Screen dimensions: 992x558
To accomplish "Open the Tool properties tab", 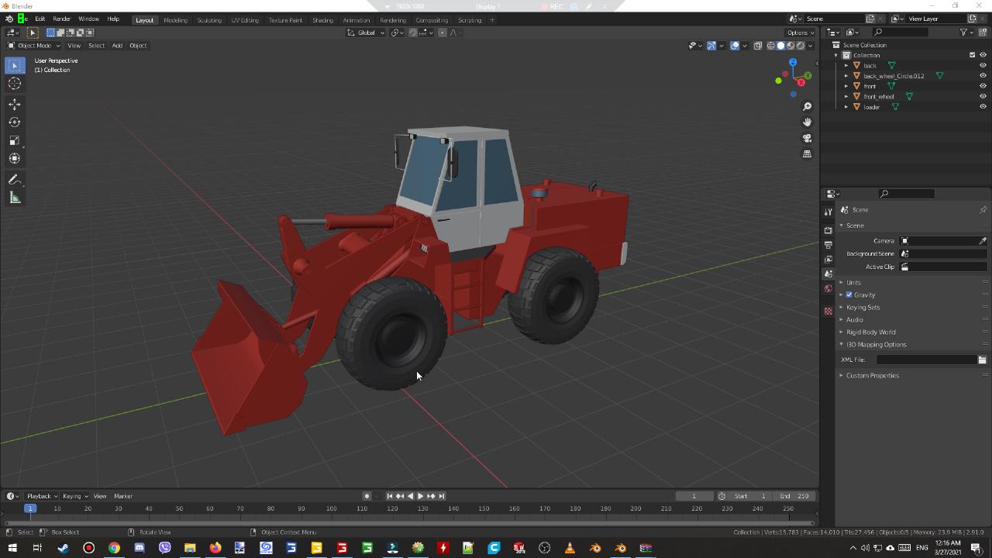I will click(828, 212).
